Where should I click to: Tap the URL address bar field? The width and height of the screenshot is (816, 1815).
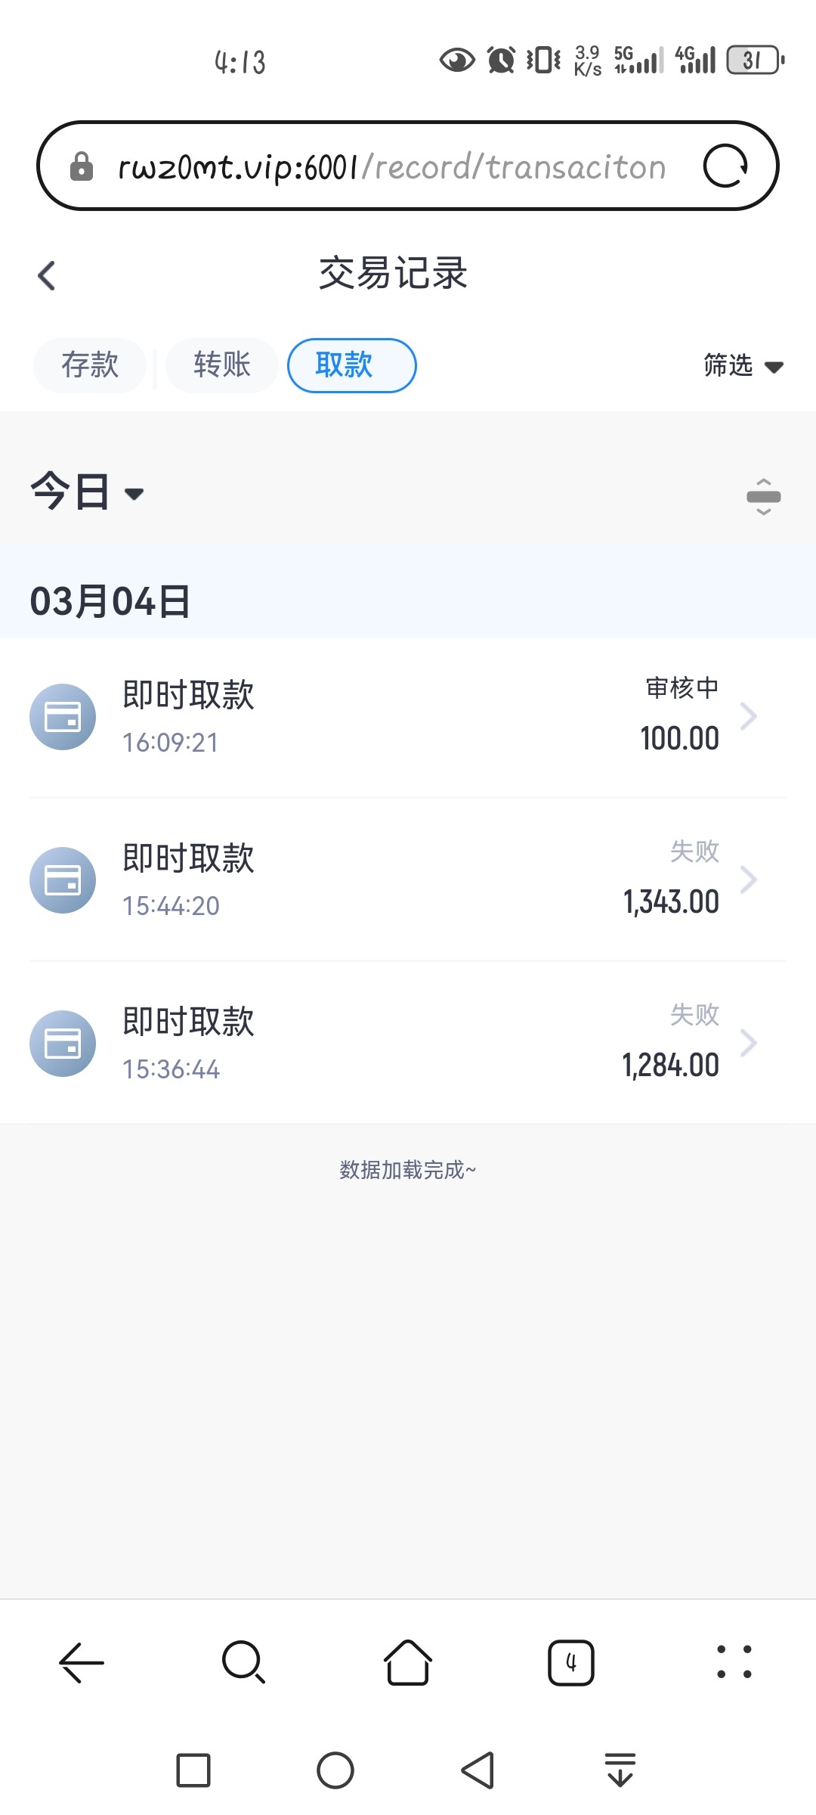click(x=391, y=166)
